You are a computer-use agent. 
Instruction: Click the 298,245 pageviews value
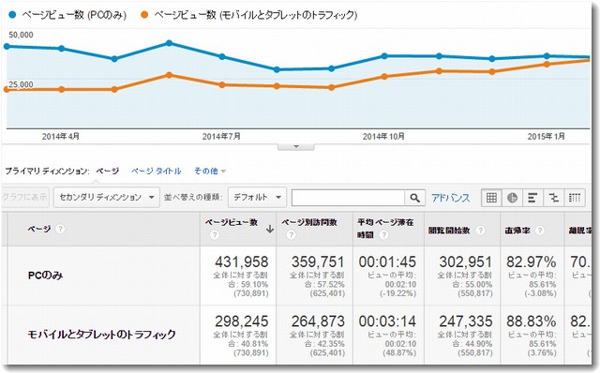point(242,321)
